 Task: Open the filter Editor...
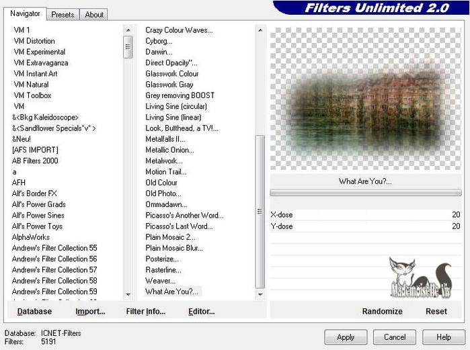[202, 312]
